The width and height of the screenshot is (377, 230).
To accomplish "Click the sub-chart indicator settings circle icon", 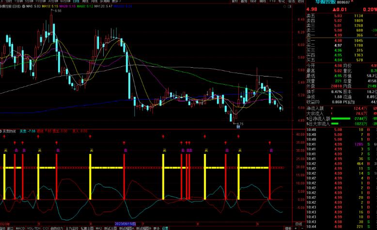I will tap(1, 131).
